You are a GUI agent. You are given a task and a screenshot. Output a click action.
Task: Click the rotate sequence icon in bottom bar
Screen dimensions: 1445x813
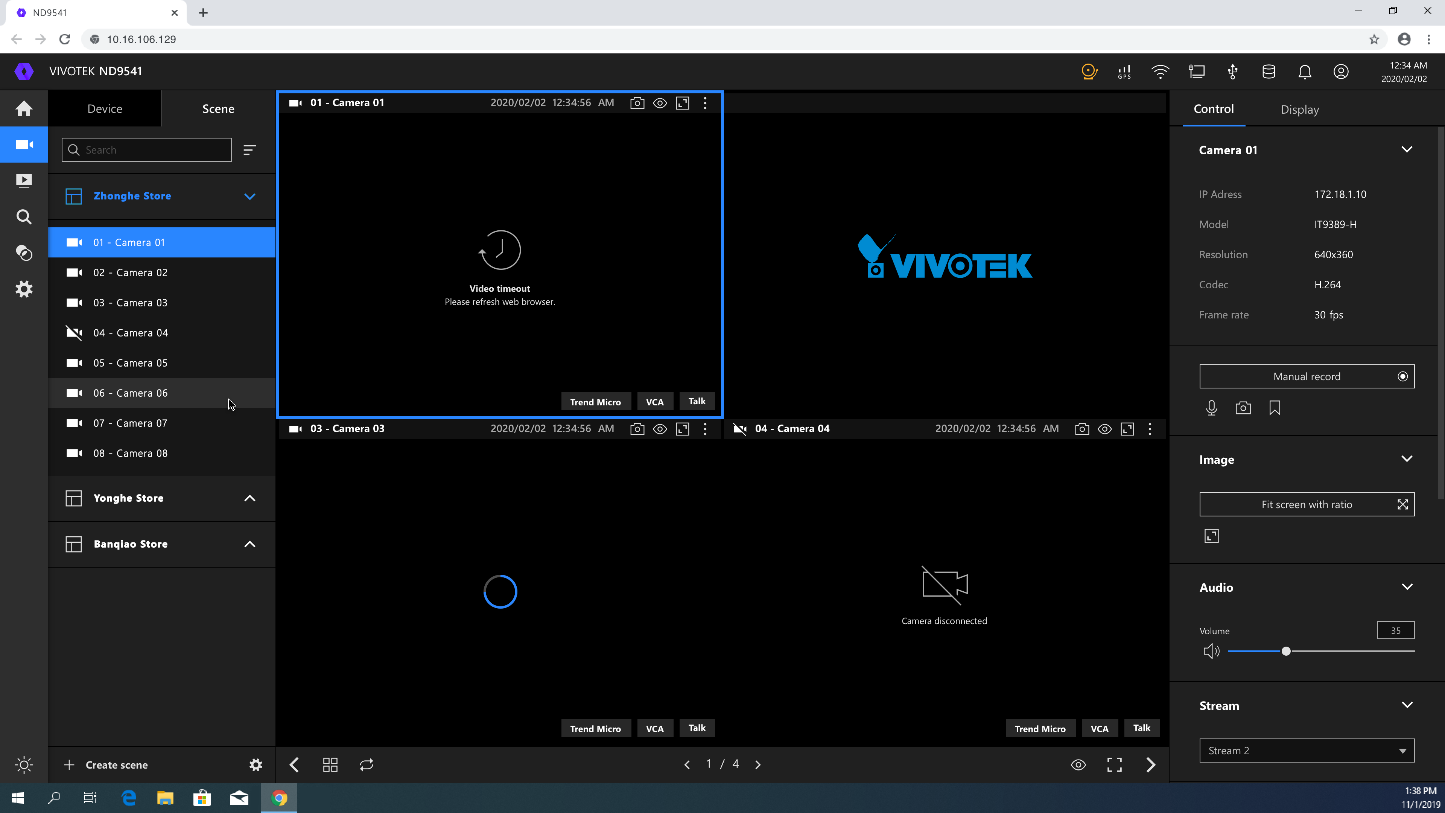[x=366, y=765]
